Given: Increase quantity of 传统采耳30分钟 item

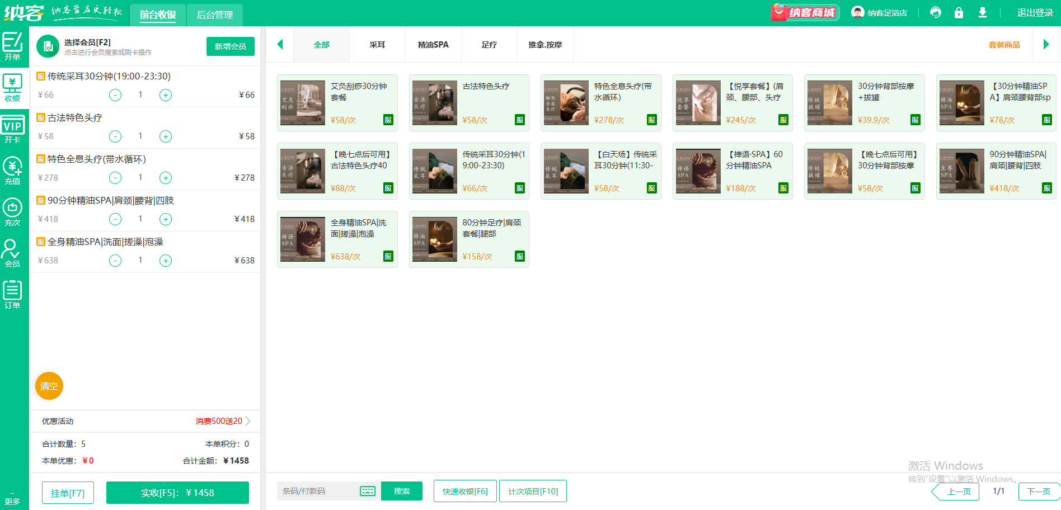Looking at the screenshot, I should (x=166, y=95).
